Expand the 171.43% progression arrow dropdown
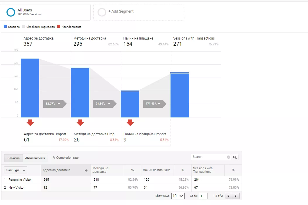Screen dimensions: 308x205 [159, 104]
